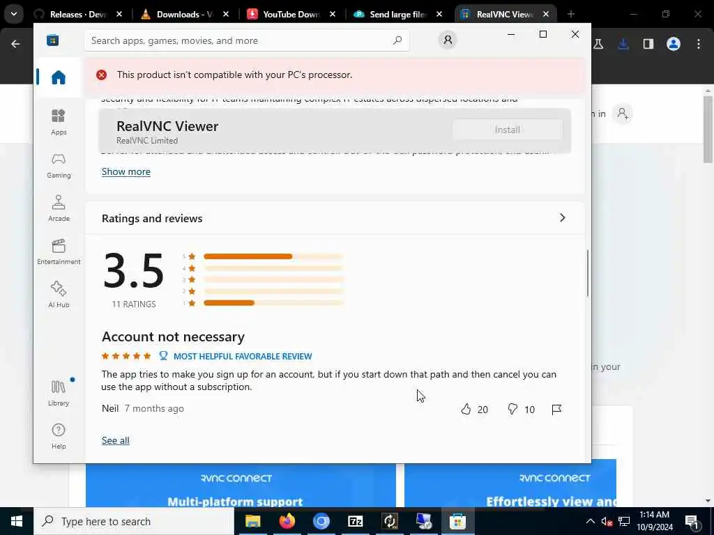Viewport: 714px width, 535px height.
Task: Click the 5-star rating bar
Action: pyautogui.click(x=273, y=256)
